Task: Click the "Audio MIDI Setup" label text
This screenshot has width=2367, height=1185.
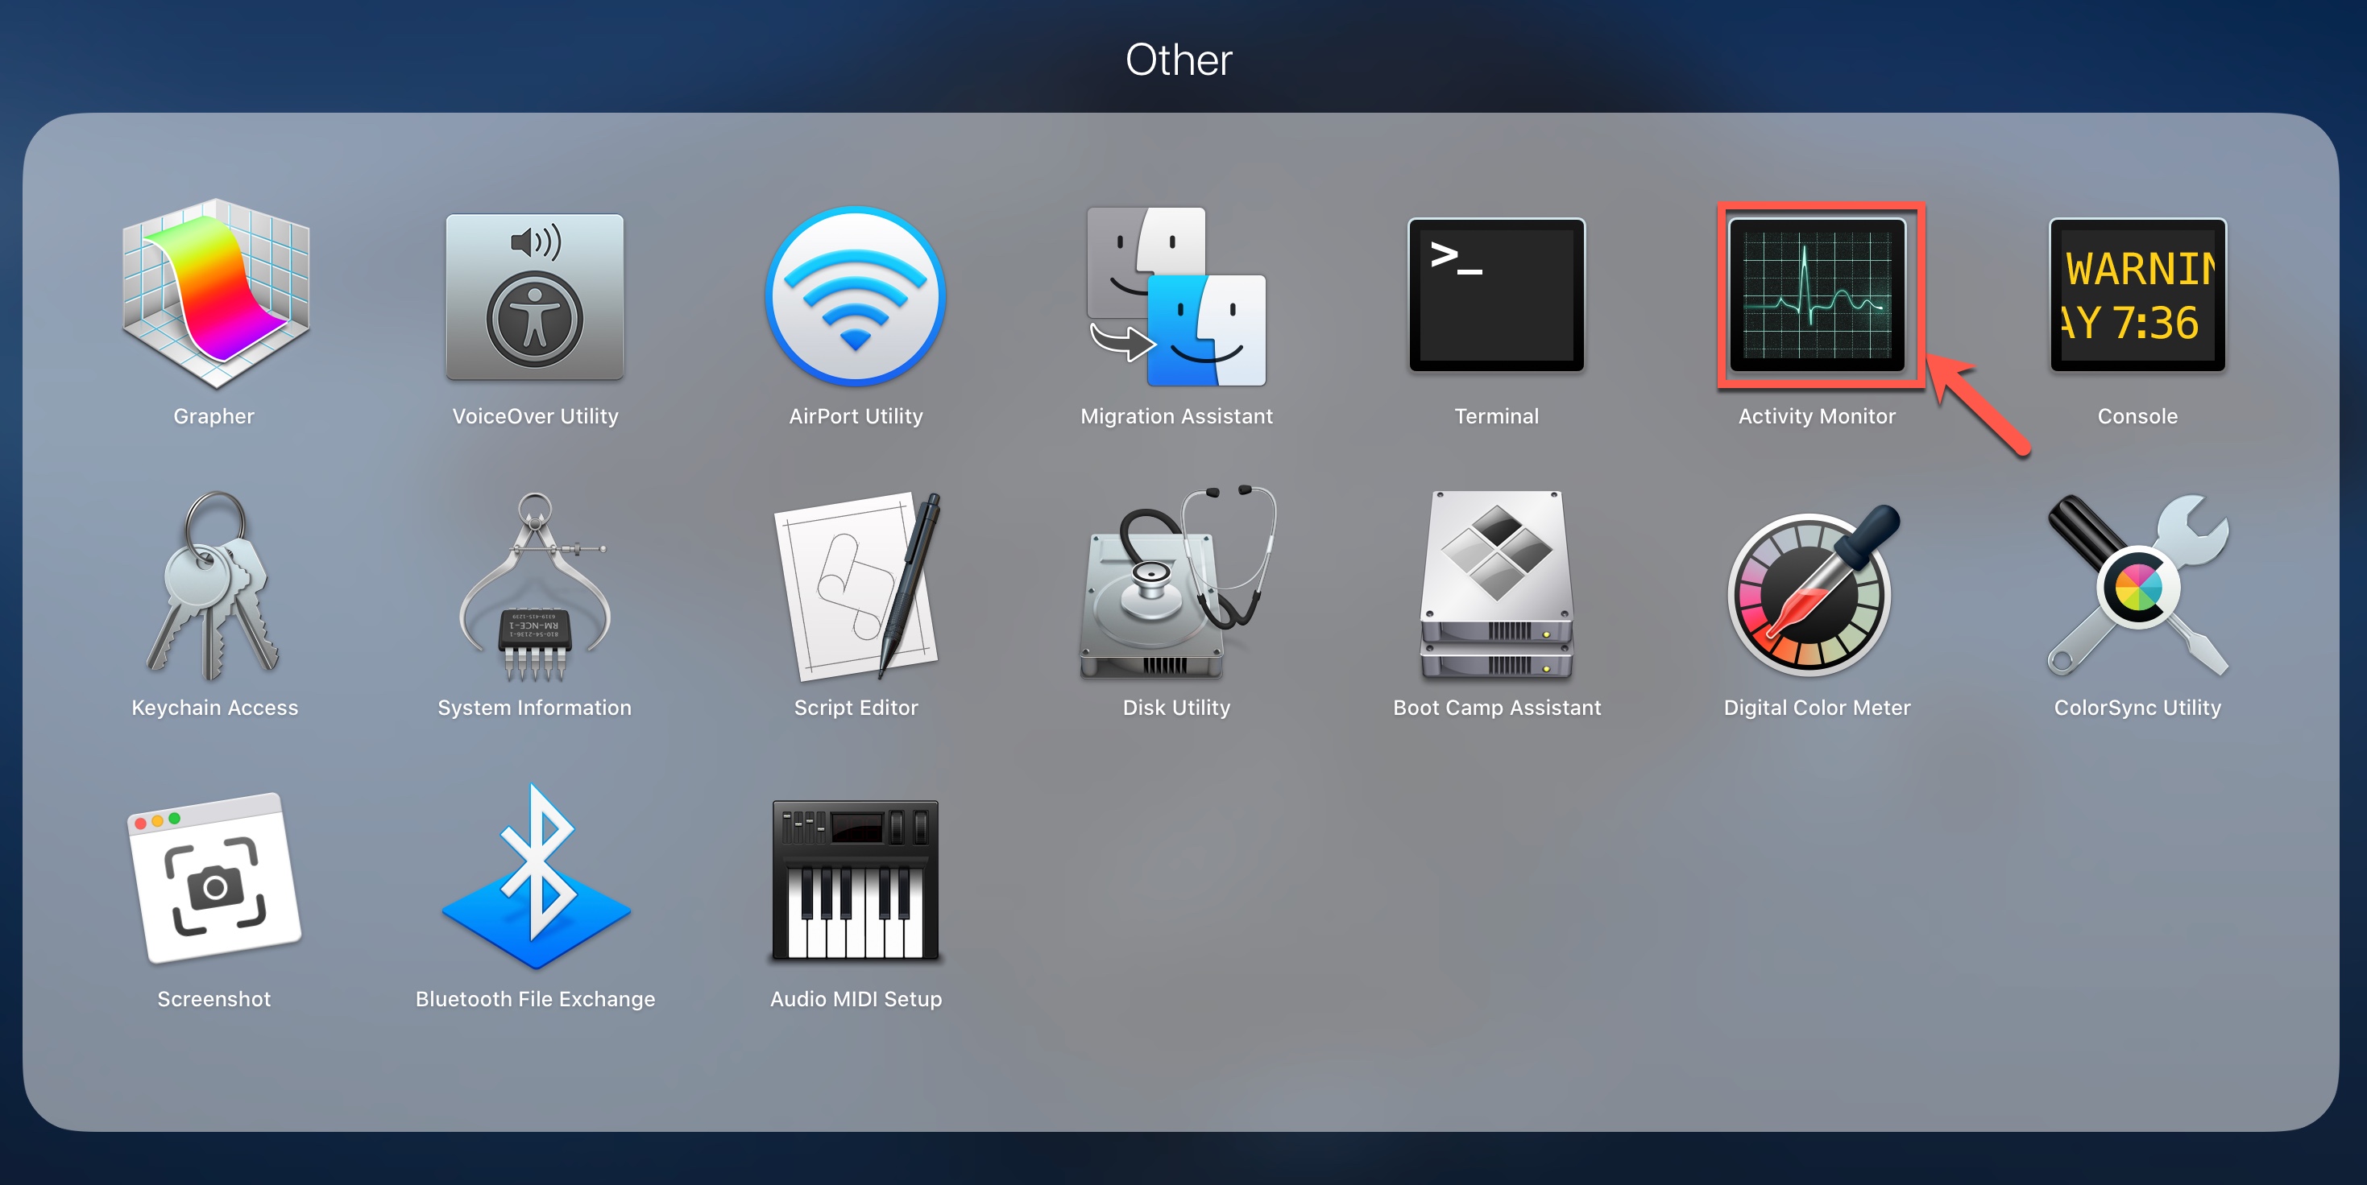Action: point(856,999)
